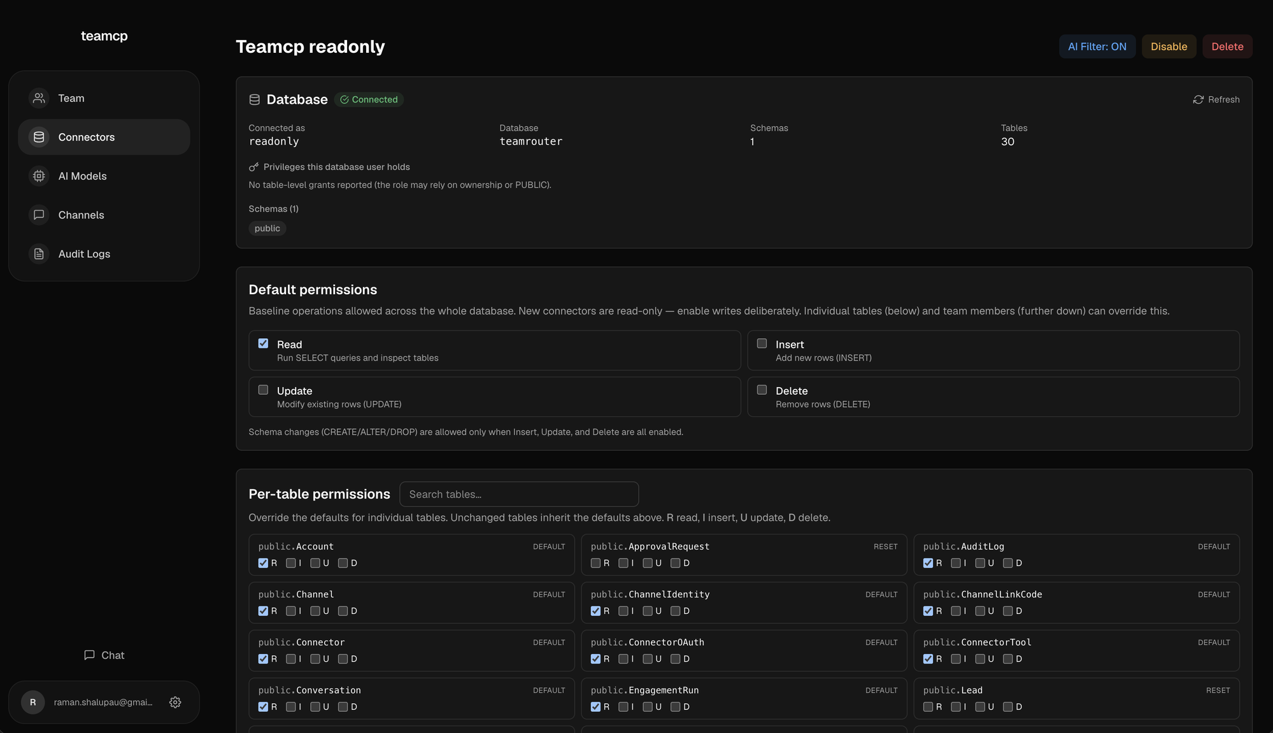1273x733 pixels.
Task: Check R checkbox for public.ApprovalRequest
Action: (595, 563)
